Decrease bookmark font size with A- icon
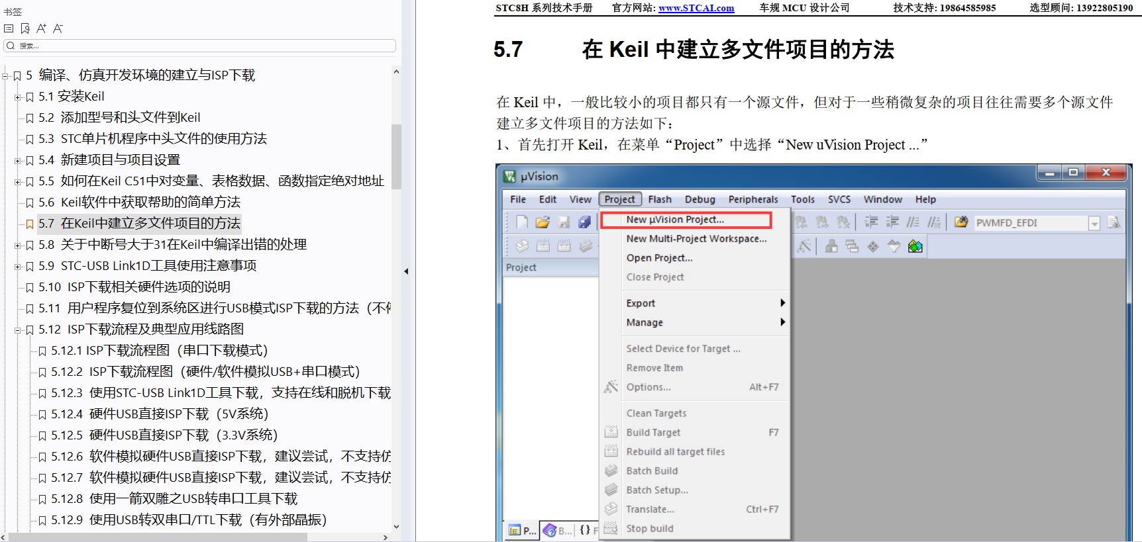 [x=58, y=28]
